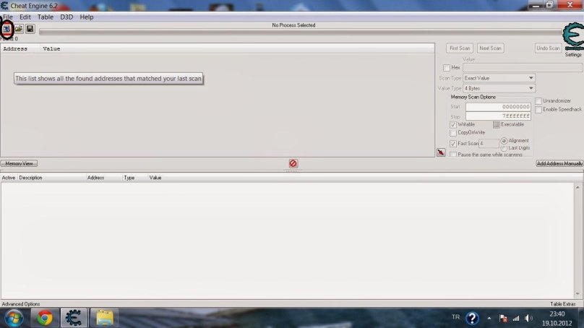The width and height of the screenshot is (584, 328).
Task: Toggle the Unrandomizer checkbox
Action: [538, 100]
